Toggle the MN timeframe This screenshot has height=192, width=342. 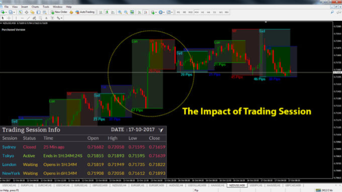[x=227, y=13]
